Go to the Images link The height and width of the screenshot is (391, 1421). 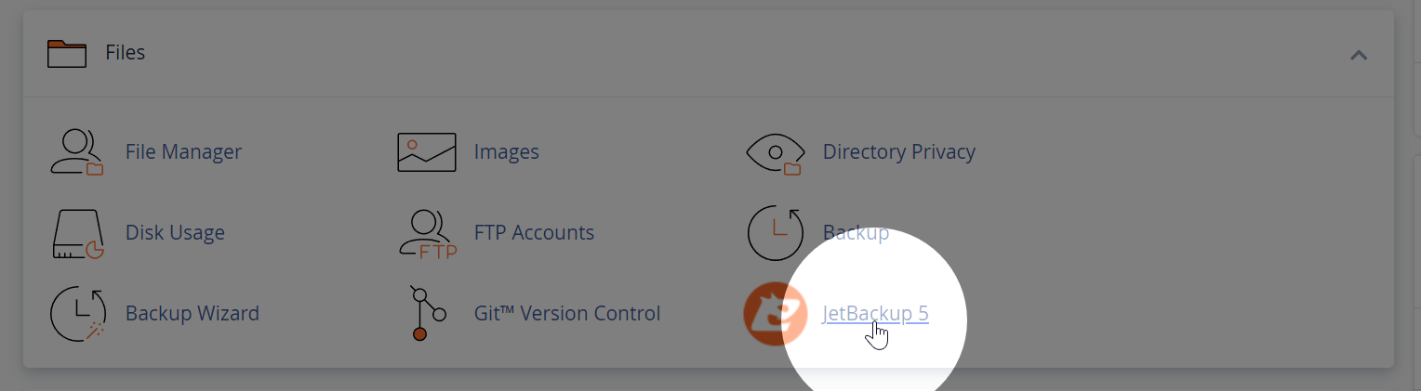tap(507, 151)
